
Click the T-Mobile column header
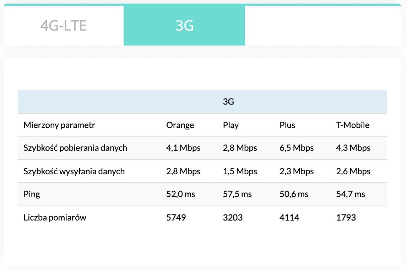tap(353, 125)
